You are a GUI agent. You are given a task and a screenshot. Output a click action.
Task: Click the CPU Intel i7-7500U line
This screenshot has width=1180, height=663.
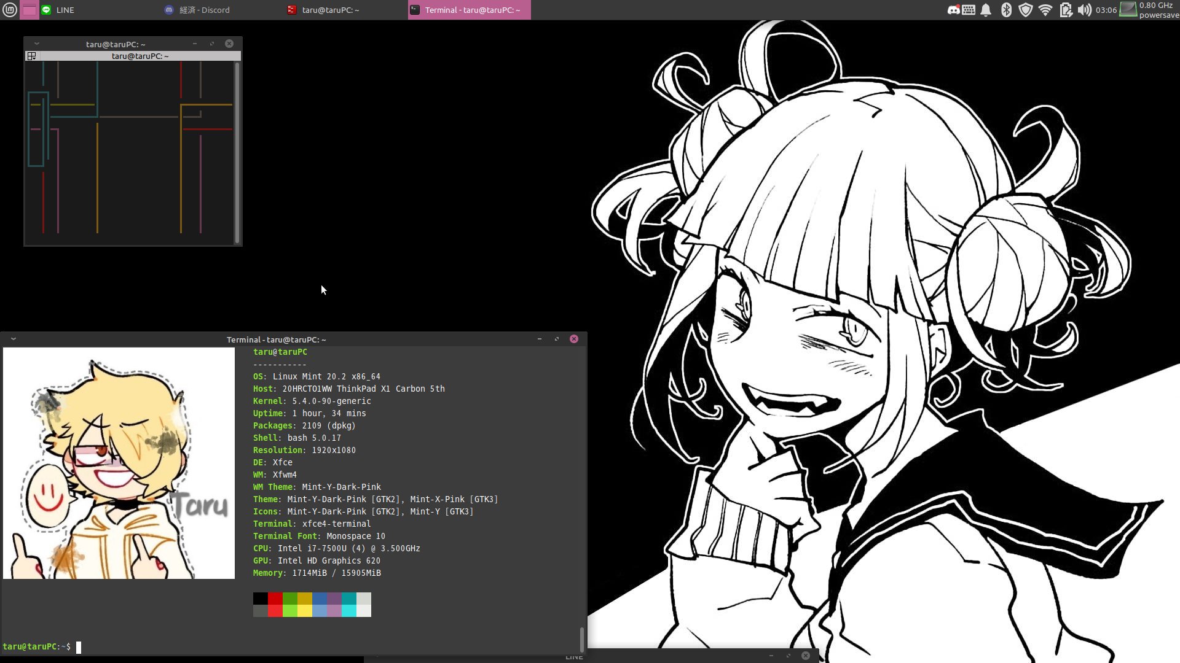337,548
